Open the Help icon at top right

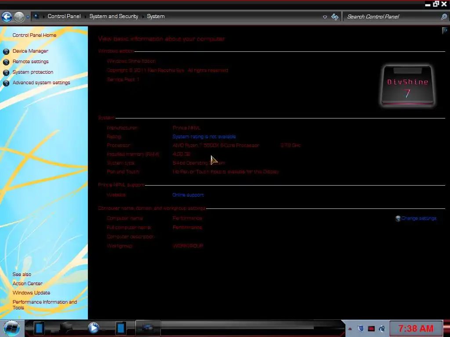point(445,30)
